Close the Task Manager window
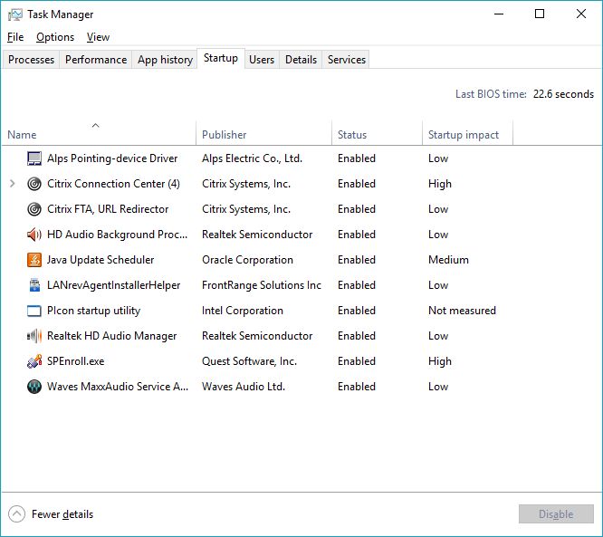This screenshot has width=603, height=537. coord(581,14)
